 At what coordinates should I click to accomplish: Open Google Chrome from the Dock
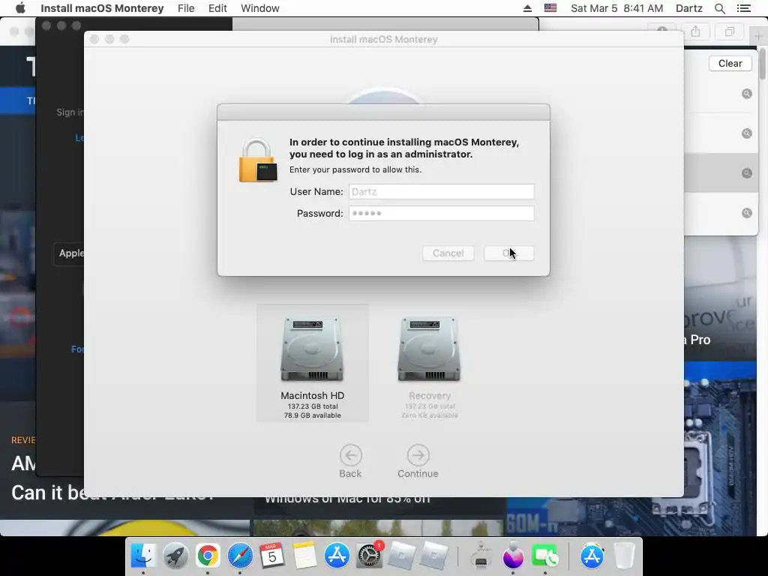point(208,556)
